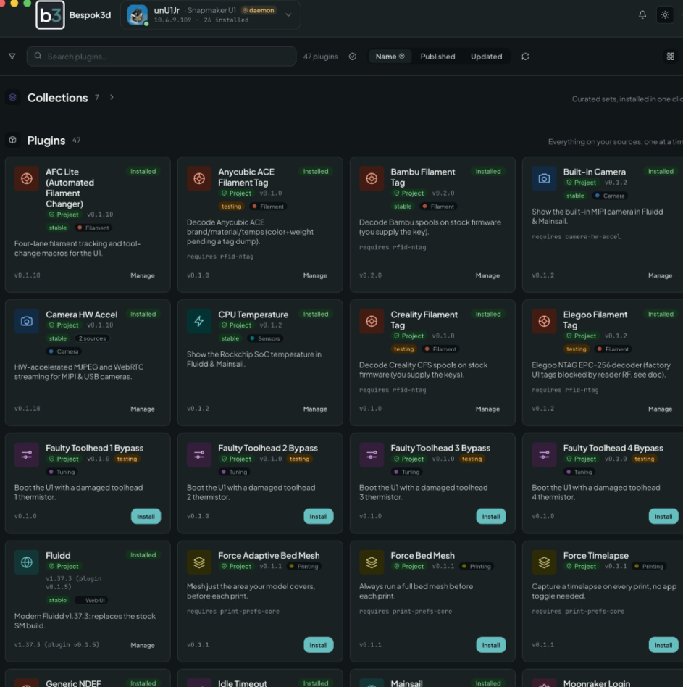
Task: Toggle the light/dark theme sun icon
Action: [665, 14]
